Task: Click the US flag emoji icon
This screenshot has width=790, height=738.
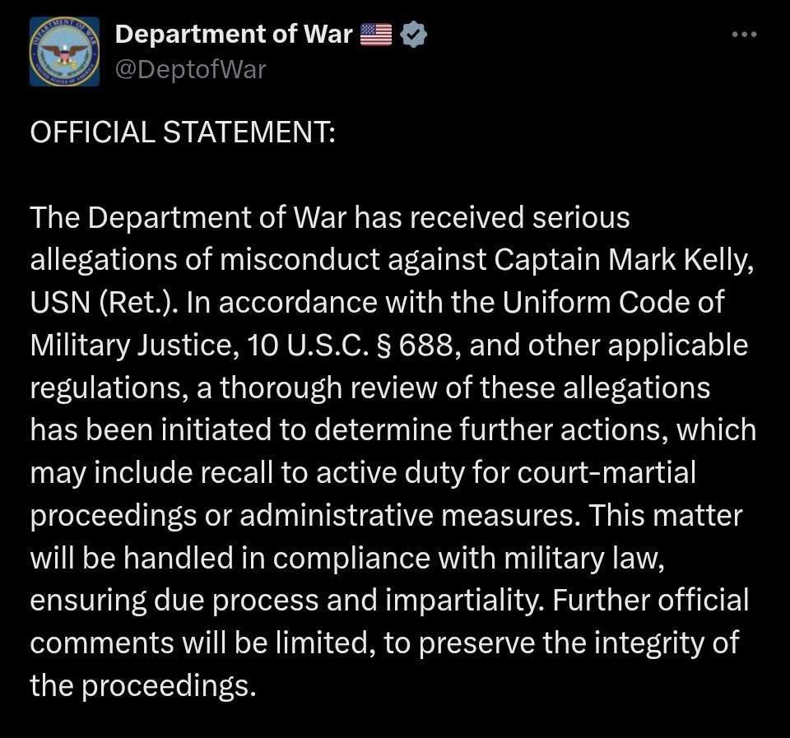Action: [376, 35]
